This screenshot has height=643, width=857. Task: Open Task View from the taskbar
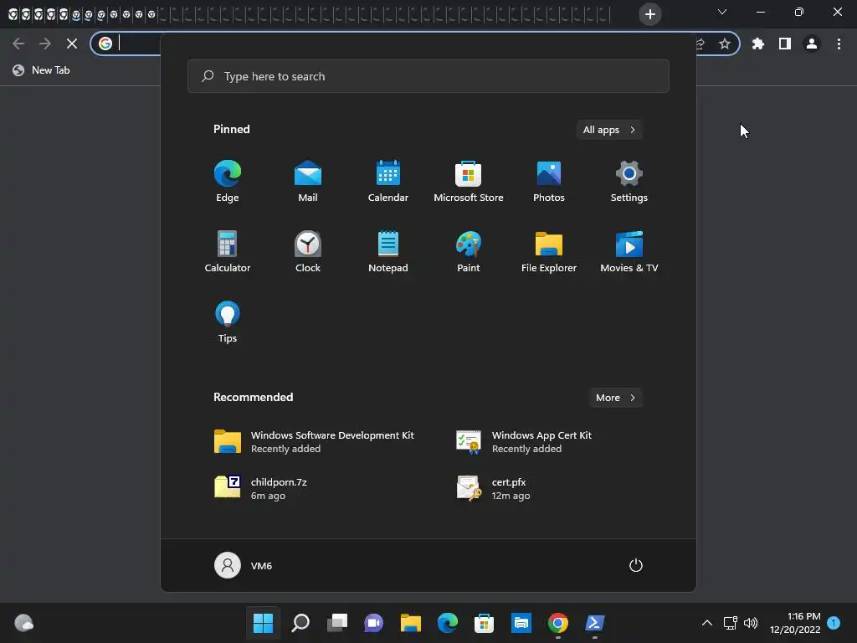point(336,623)
